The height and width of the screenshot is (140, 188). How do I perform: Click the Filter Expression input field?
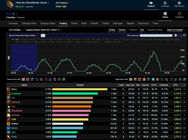pyautogui.click(x=156, y=35)
